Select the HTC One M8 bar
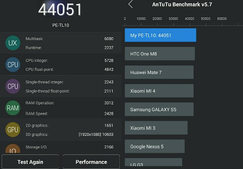Screen dimensions: 243x169 click(160, 54)
